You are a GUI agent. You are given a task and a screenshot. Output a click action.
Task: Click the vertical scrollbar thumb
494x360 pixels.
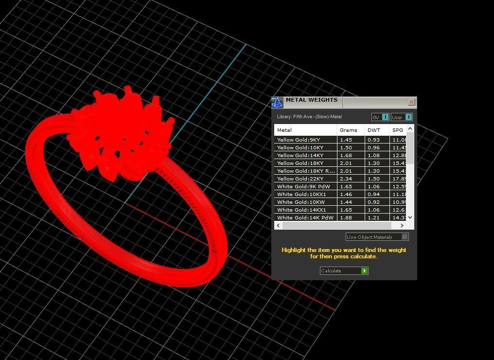410,148
